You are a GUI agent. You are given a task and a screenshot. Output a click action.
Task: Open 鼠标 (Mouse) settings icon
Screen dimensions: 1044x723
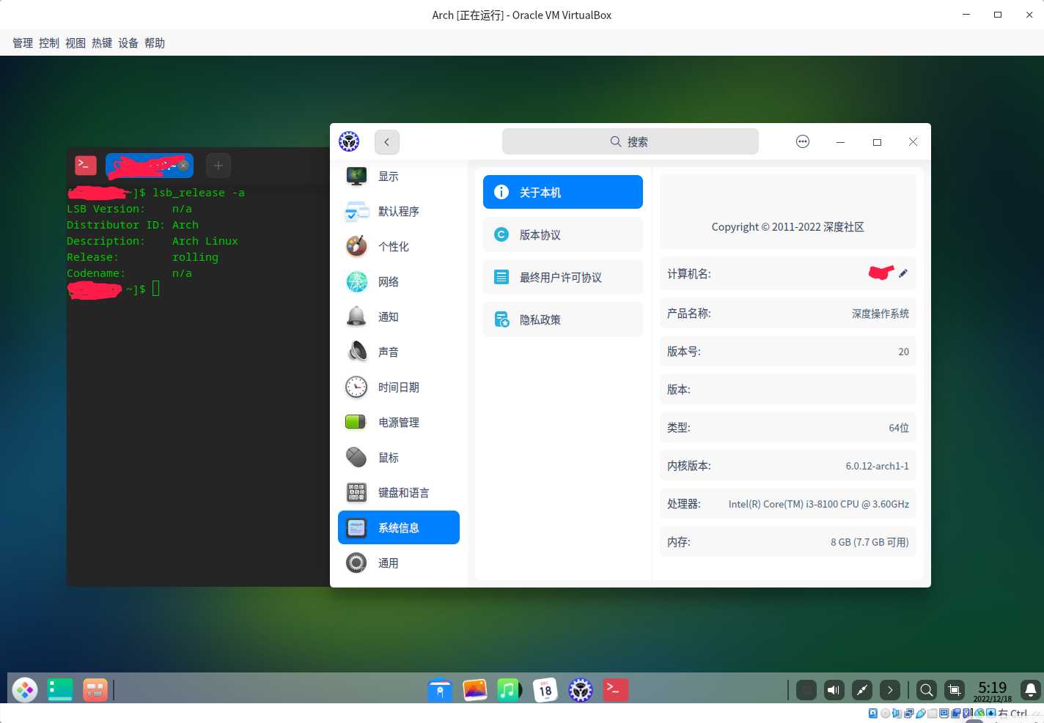point(356,457)
